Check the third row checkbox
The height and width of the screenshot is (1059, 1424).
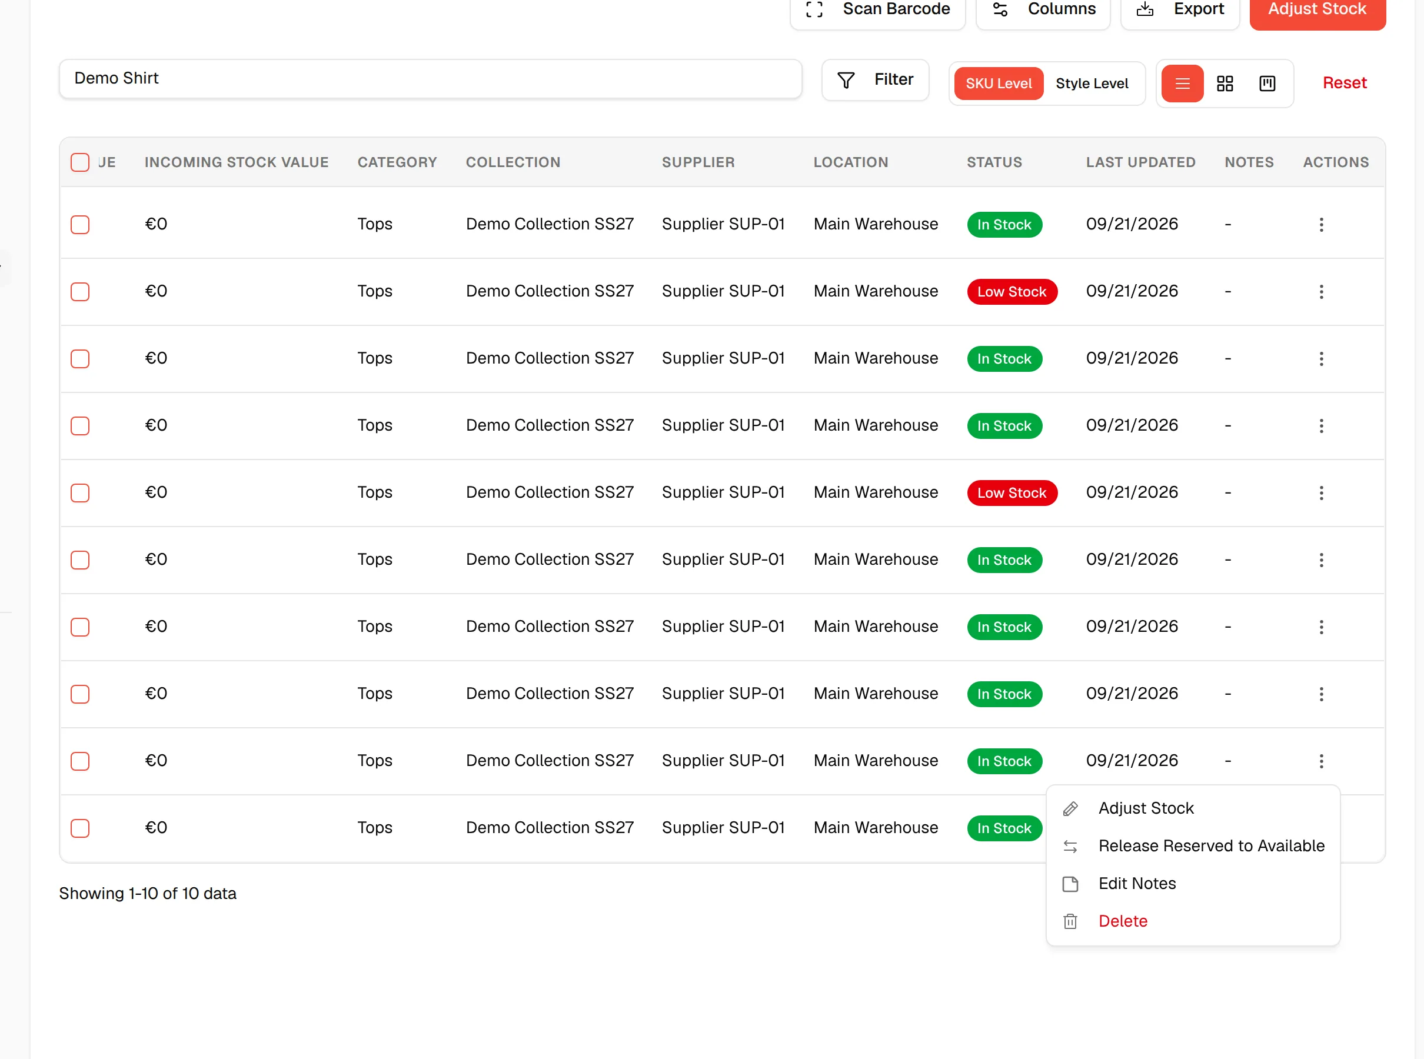tap(80, 358)
